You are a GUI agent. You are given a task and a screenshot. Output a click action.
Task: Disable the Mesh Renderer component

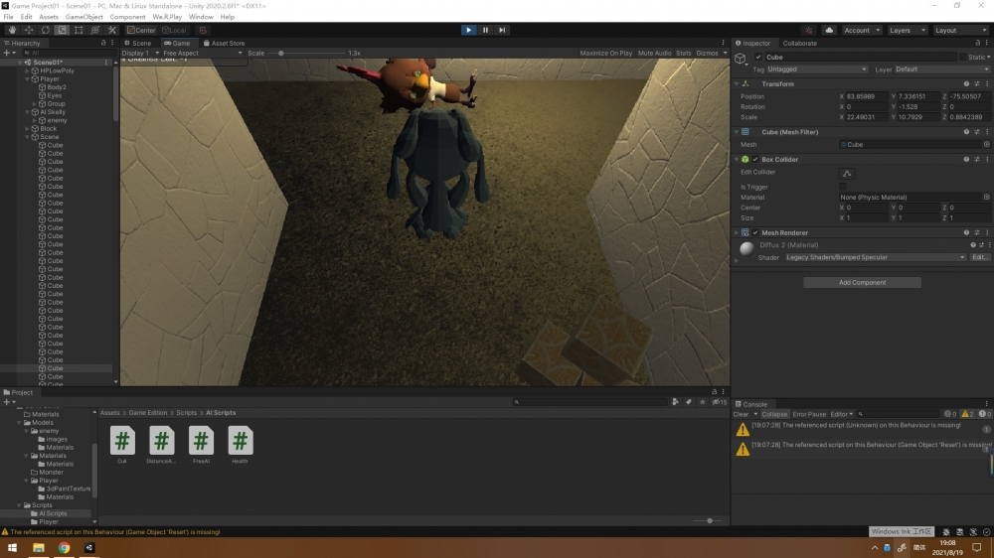(755, 232)
